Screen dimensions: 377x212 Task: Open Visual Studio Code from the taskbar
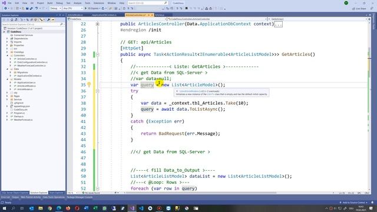point(141,208)
